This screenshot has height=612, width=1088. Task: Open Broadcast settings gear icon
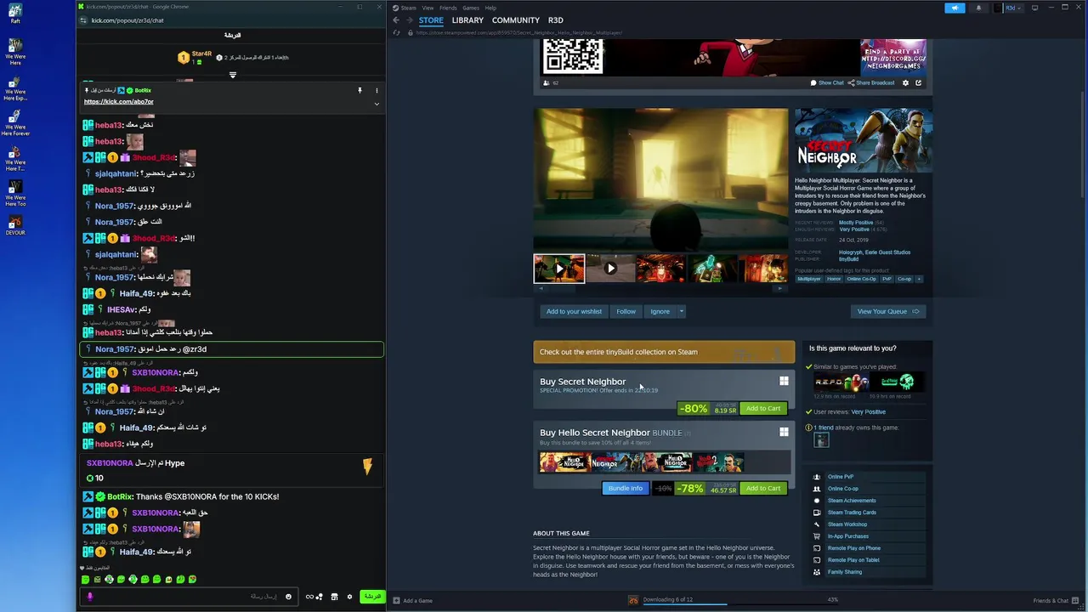click(x=905, y=83)
